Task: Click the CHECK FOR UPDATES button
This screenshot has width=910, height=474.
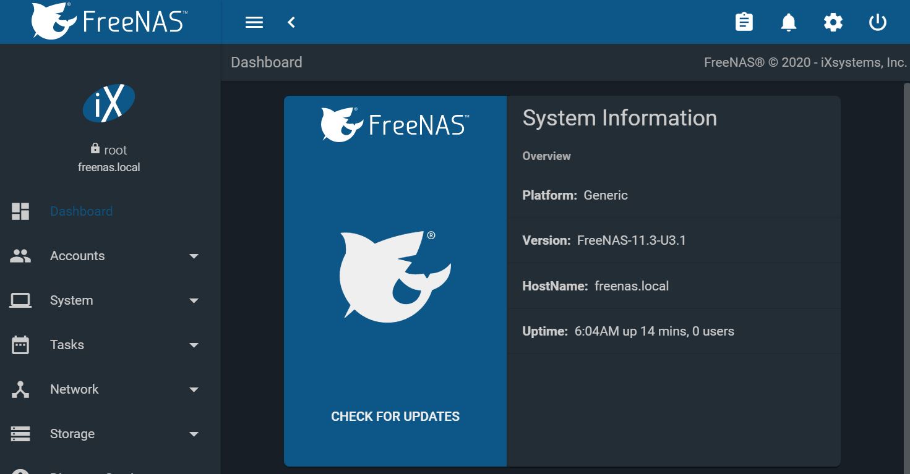Action: (395, 417)
